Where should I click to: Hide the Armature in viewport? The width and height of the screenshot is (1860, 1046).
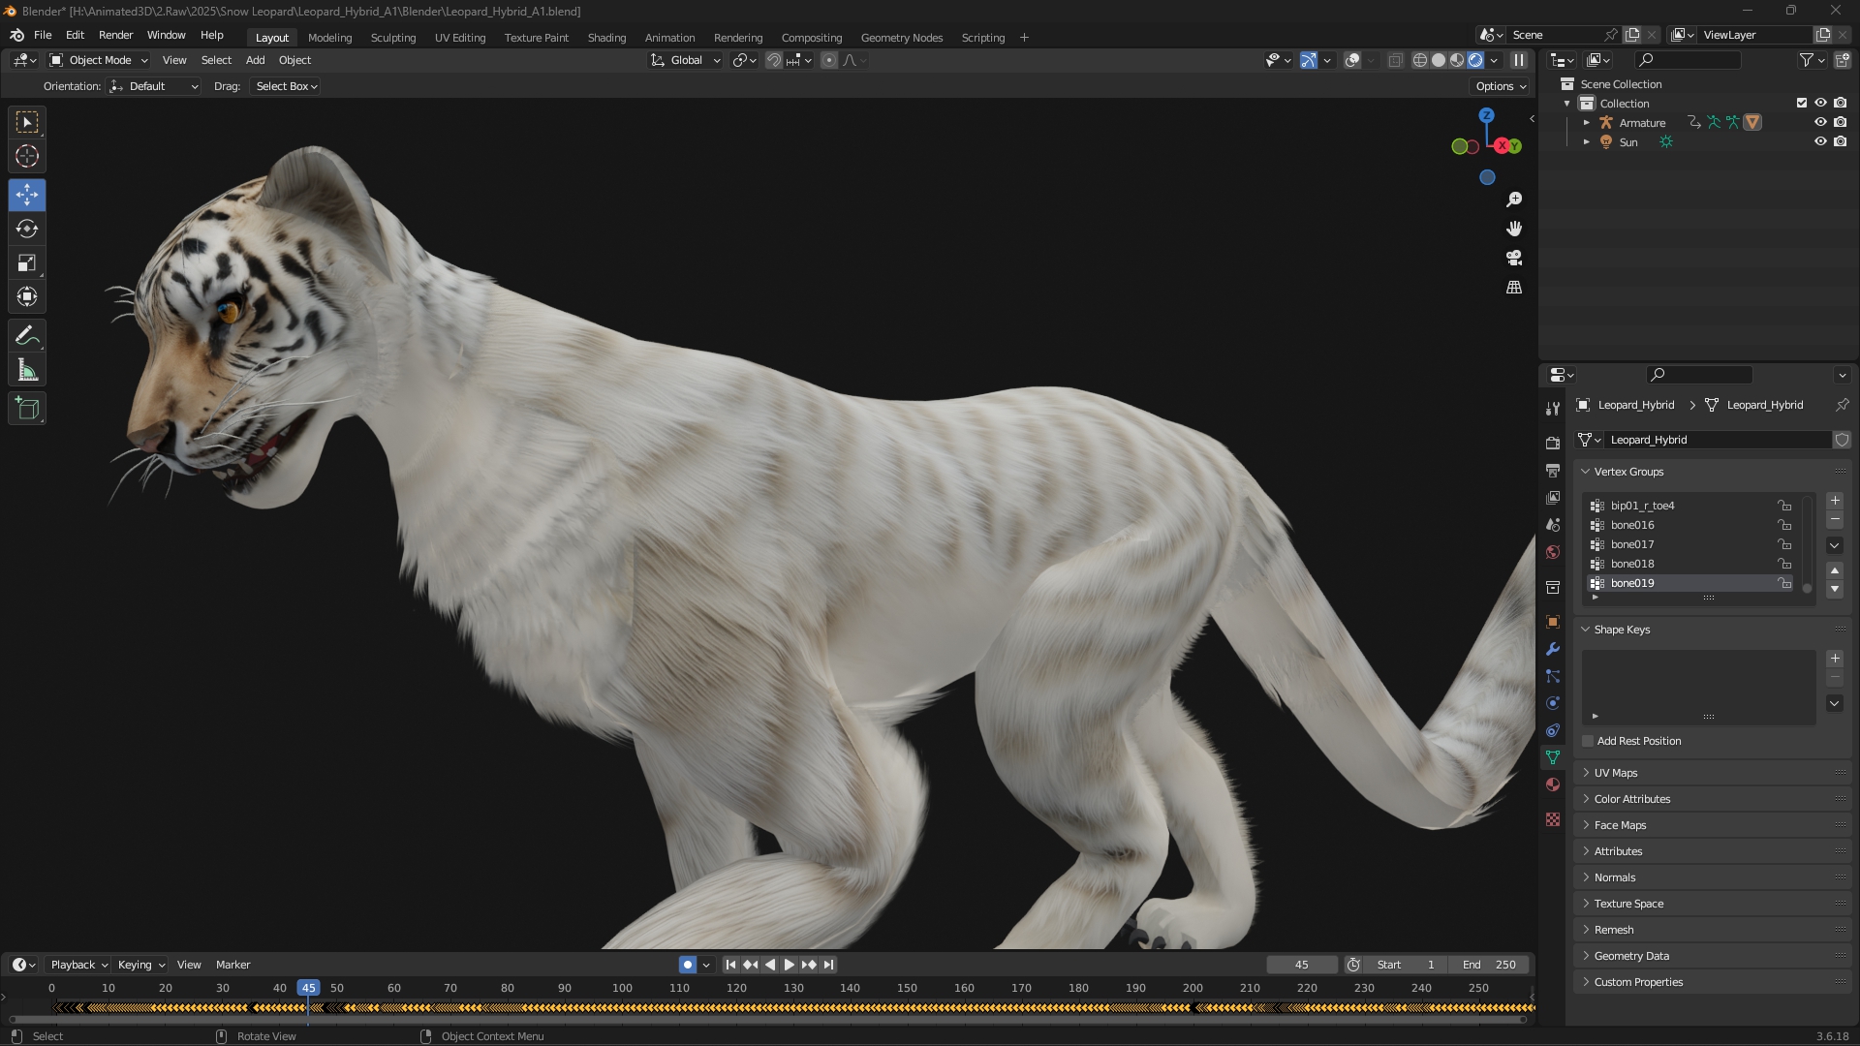[x=1820, y=122]
